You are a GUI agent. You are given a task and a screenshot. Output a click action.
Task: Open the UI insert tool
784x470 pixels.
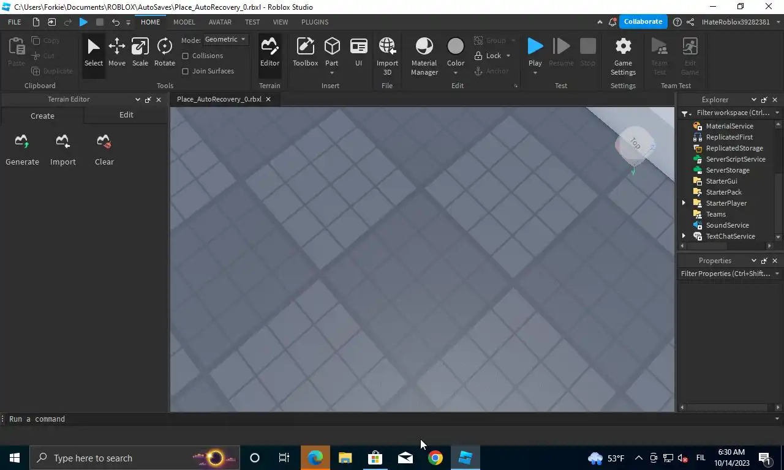358,53
